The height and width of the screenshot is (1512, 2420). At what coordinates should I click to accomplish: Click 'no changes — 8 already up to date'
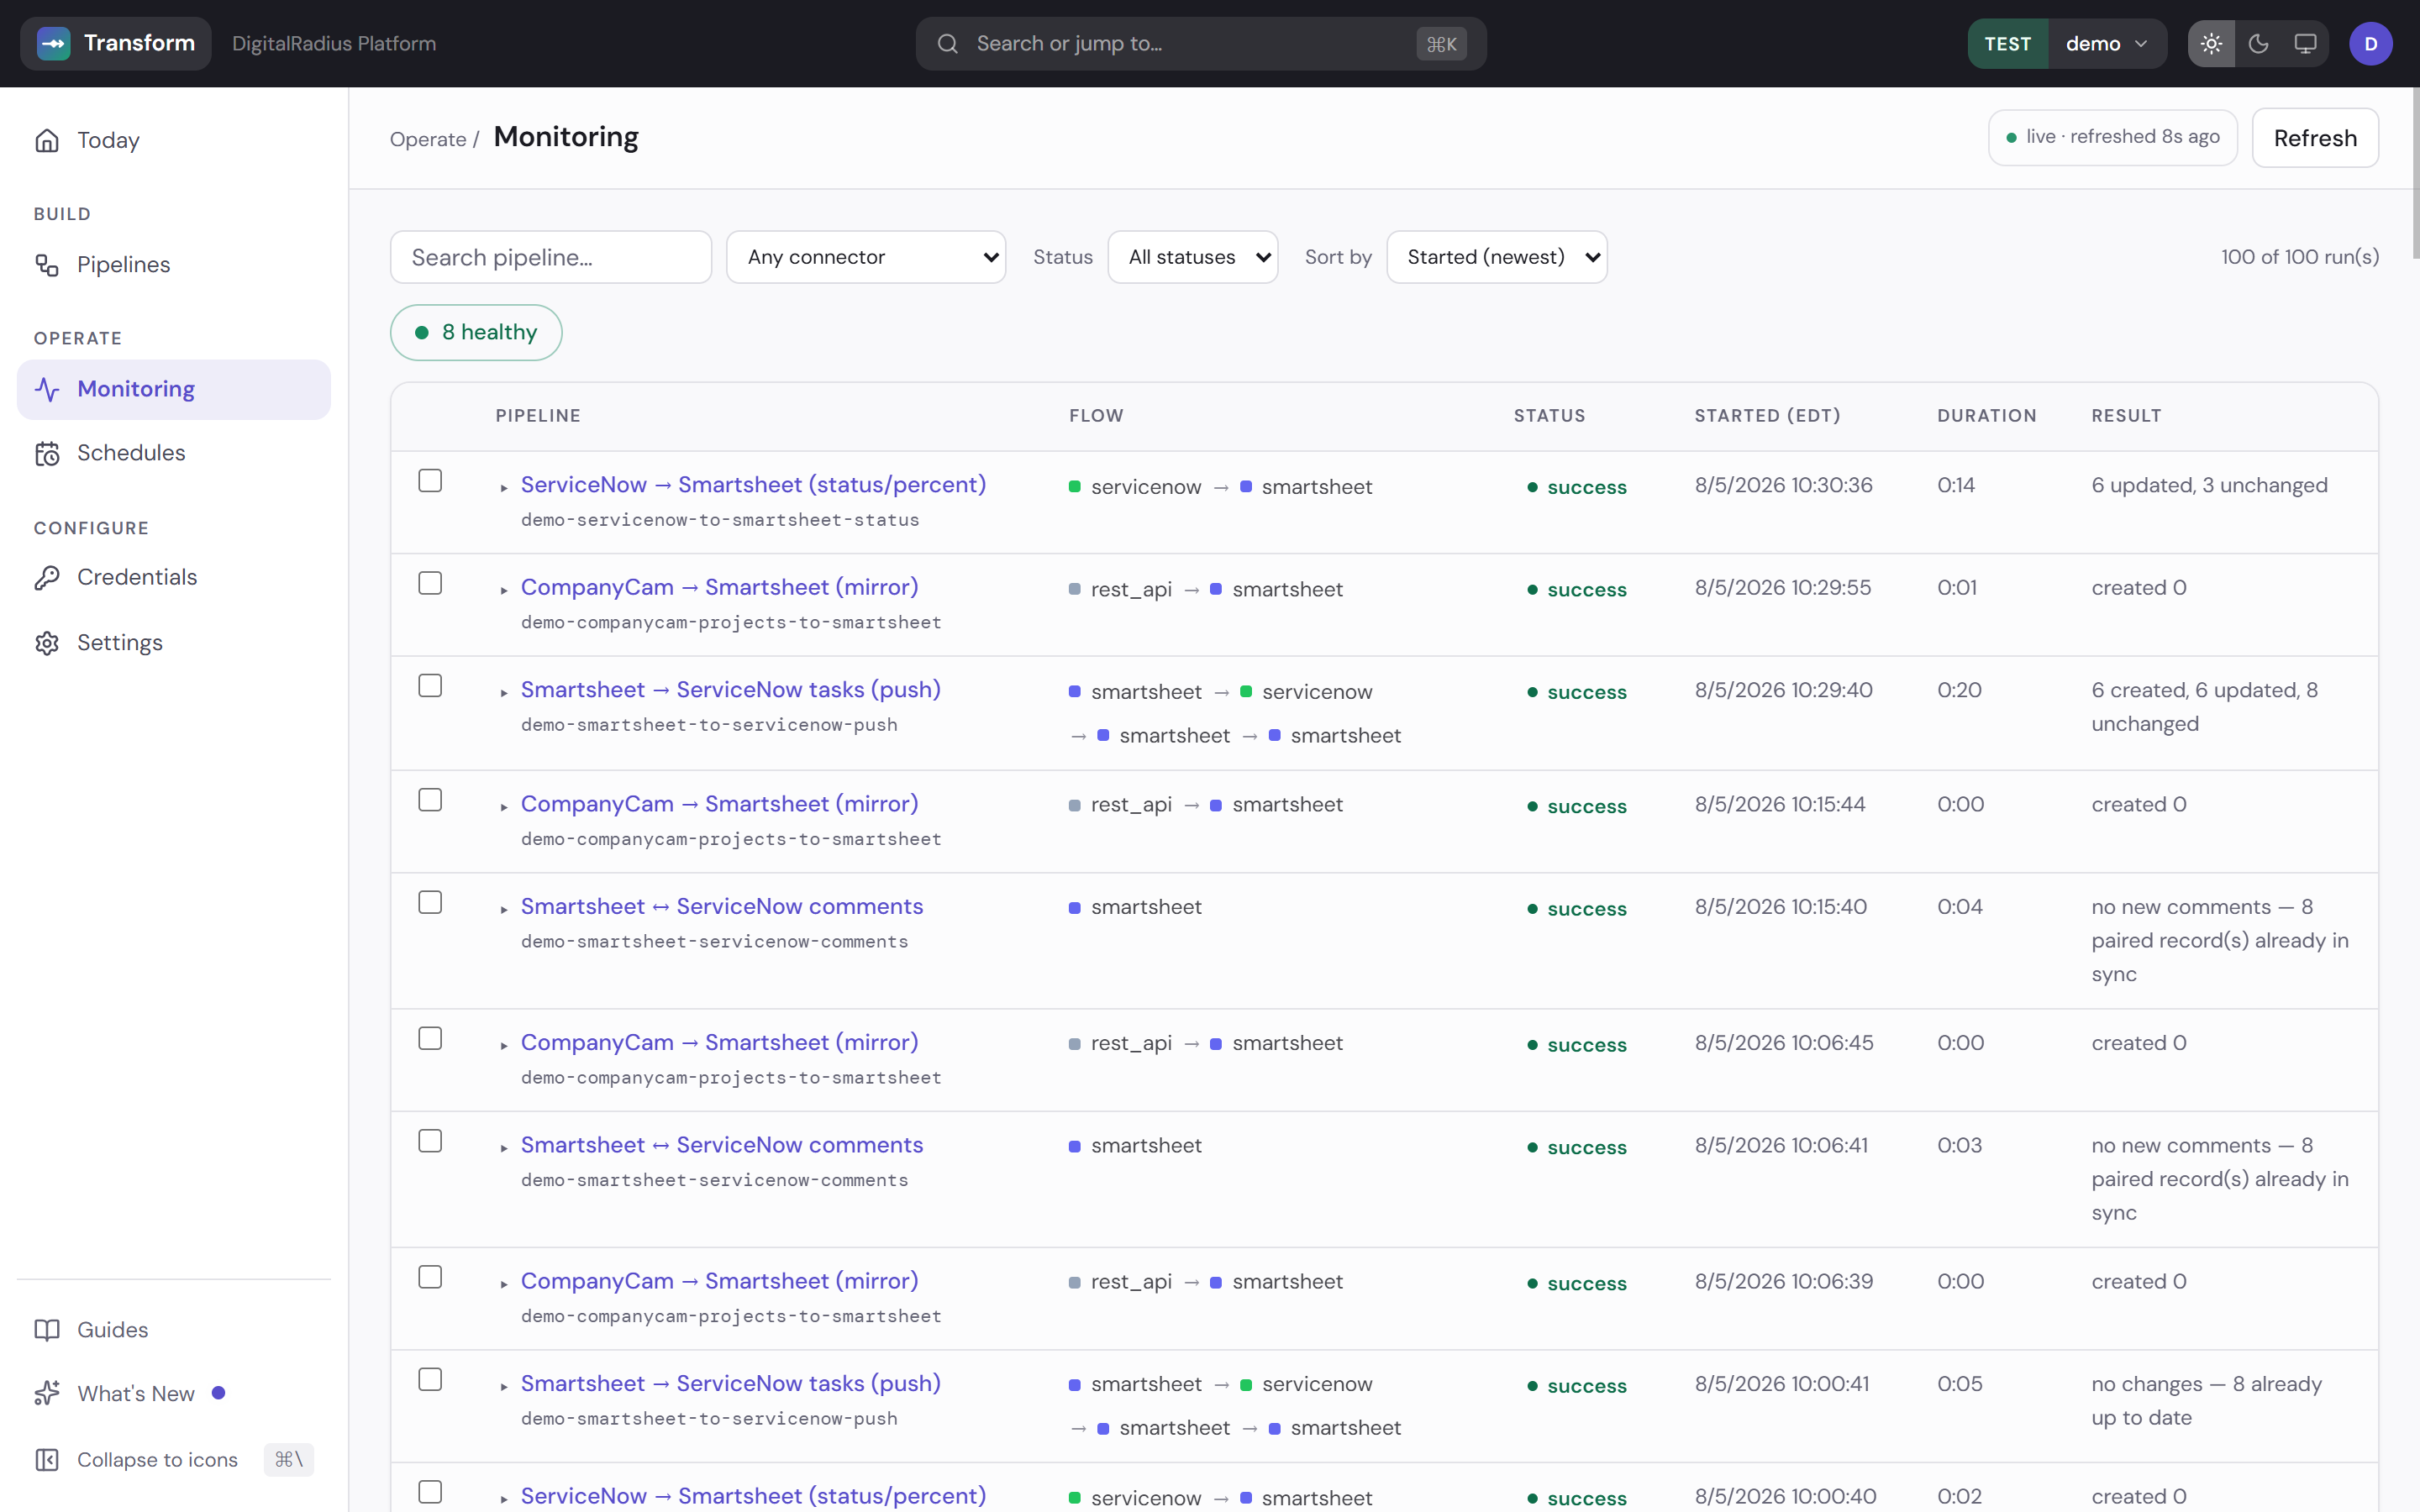2206,1401
